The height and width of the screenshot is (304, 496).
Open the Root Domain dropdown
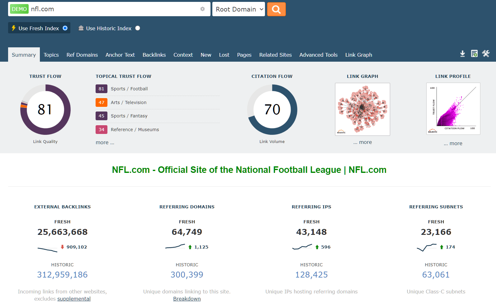(239, 9)
